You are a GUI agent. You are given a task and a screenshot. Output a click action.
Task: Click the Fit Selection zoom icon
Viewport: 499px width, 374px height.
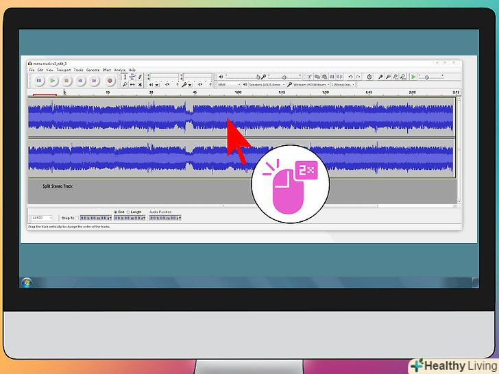395,77
